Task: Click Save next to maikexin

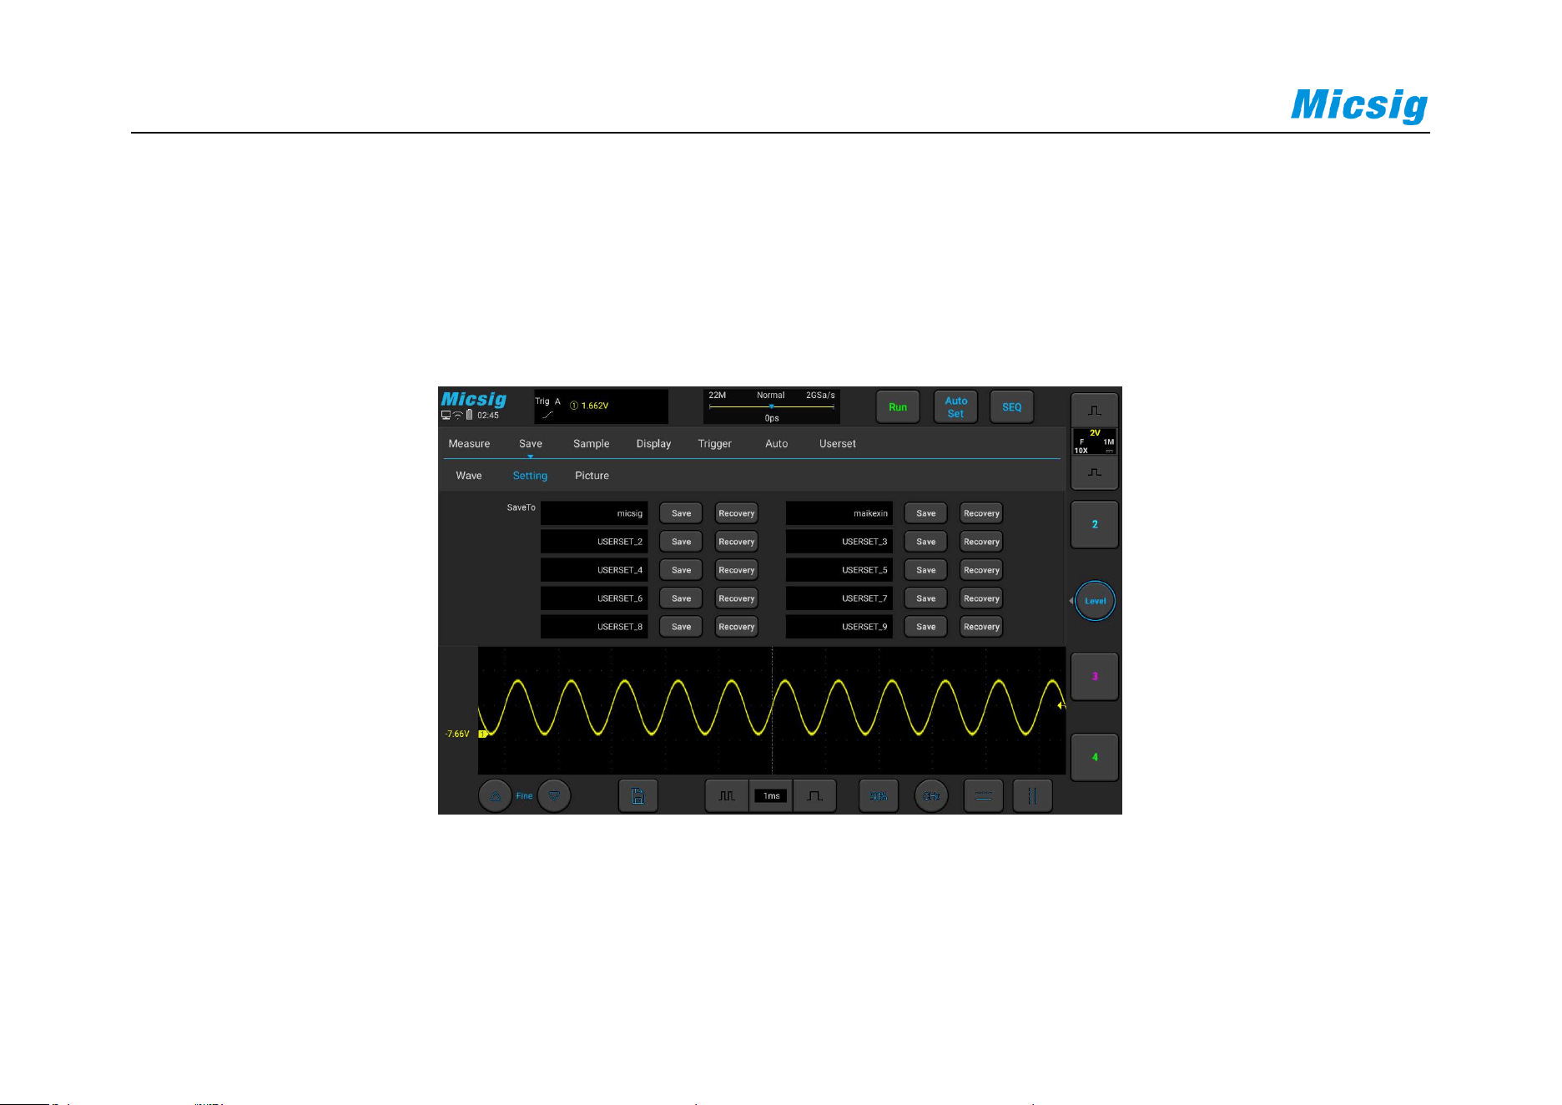Action: click(x=926, y=513)
